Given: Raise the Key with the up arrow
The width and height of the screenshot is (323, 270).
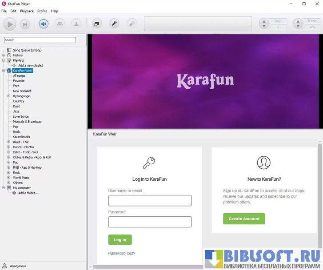Looking at the screenshot, I should tap(264, 21).
